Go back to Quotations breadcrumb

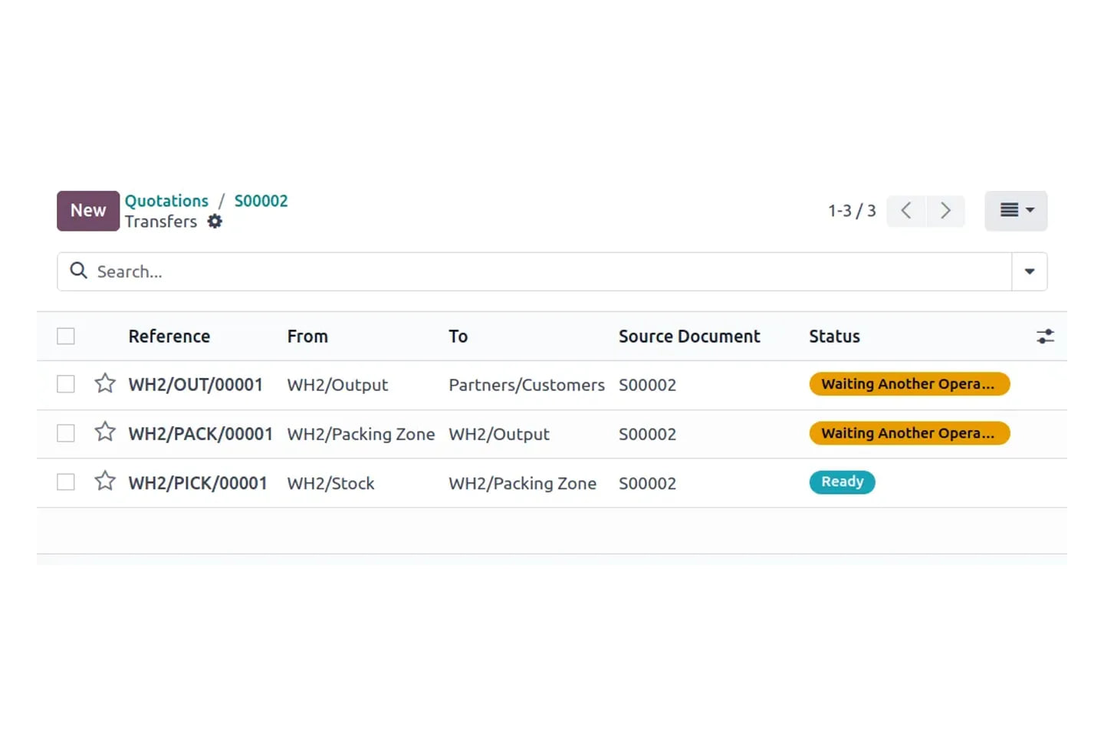point(166,201)
